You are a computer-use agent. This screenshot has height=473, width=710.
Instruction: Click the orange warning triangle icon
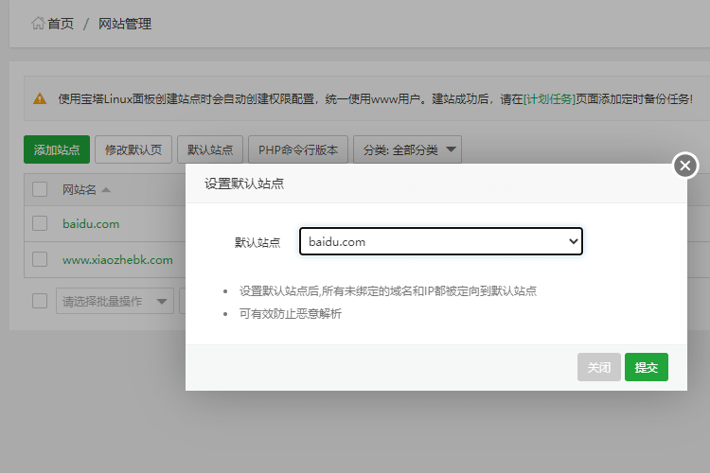coord(40,98)
